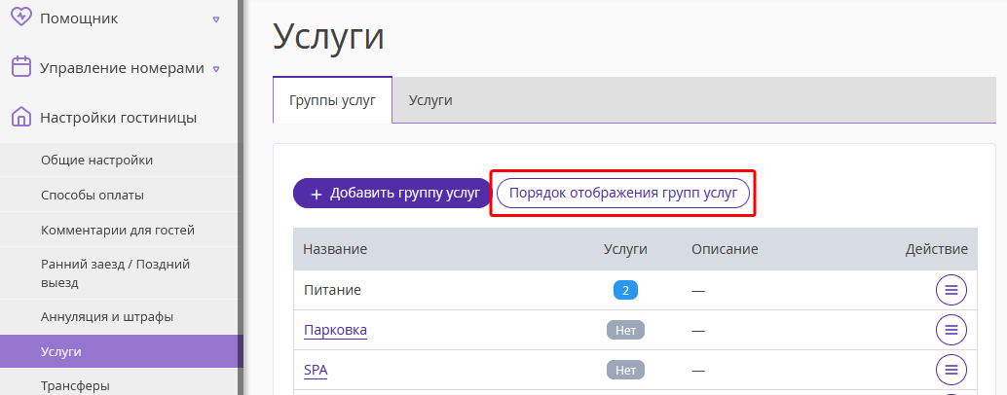Viewport: 1007px width, 395px height.
Task: Click the Услуги column header in table
Action: coord(625,249)
